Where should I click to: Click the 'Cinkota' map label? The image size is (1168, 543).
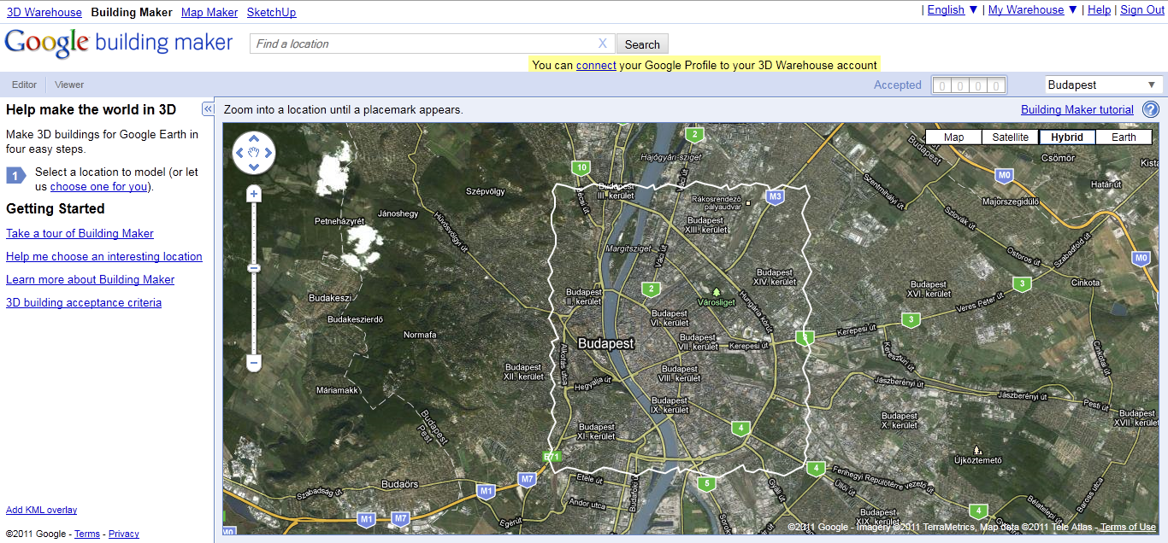point(1085,282)
